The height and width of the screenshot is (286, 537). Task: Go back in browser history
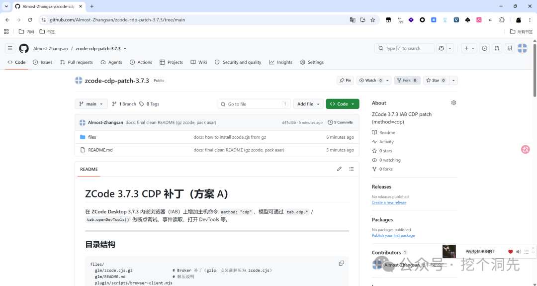7,20
